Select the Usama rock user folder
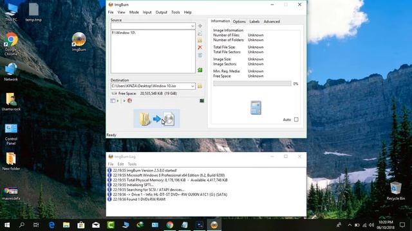This screenshot has width=412, height=231. click(x=11, y=101)
